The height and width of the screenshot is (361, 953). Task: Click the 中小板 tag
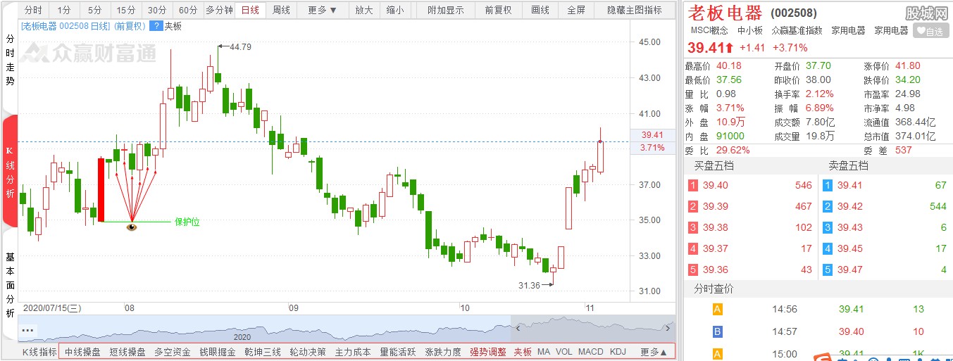(x=750, y=30)
